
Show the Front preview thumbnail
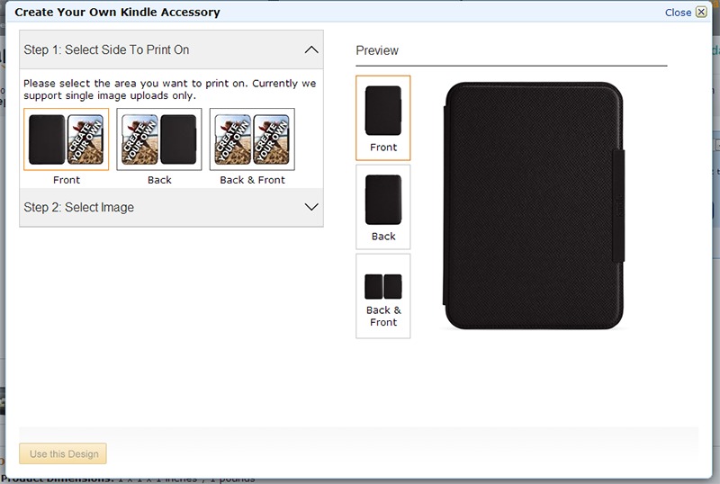[383, 118]
